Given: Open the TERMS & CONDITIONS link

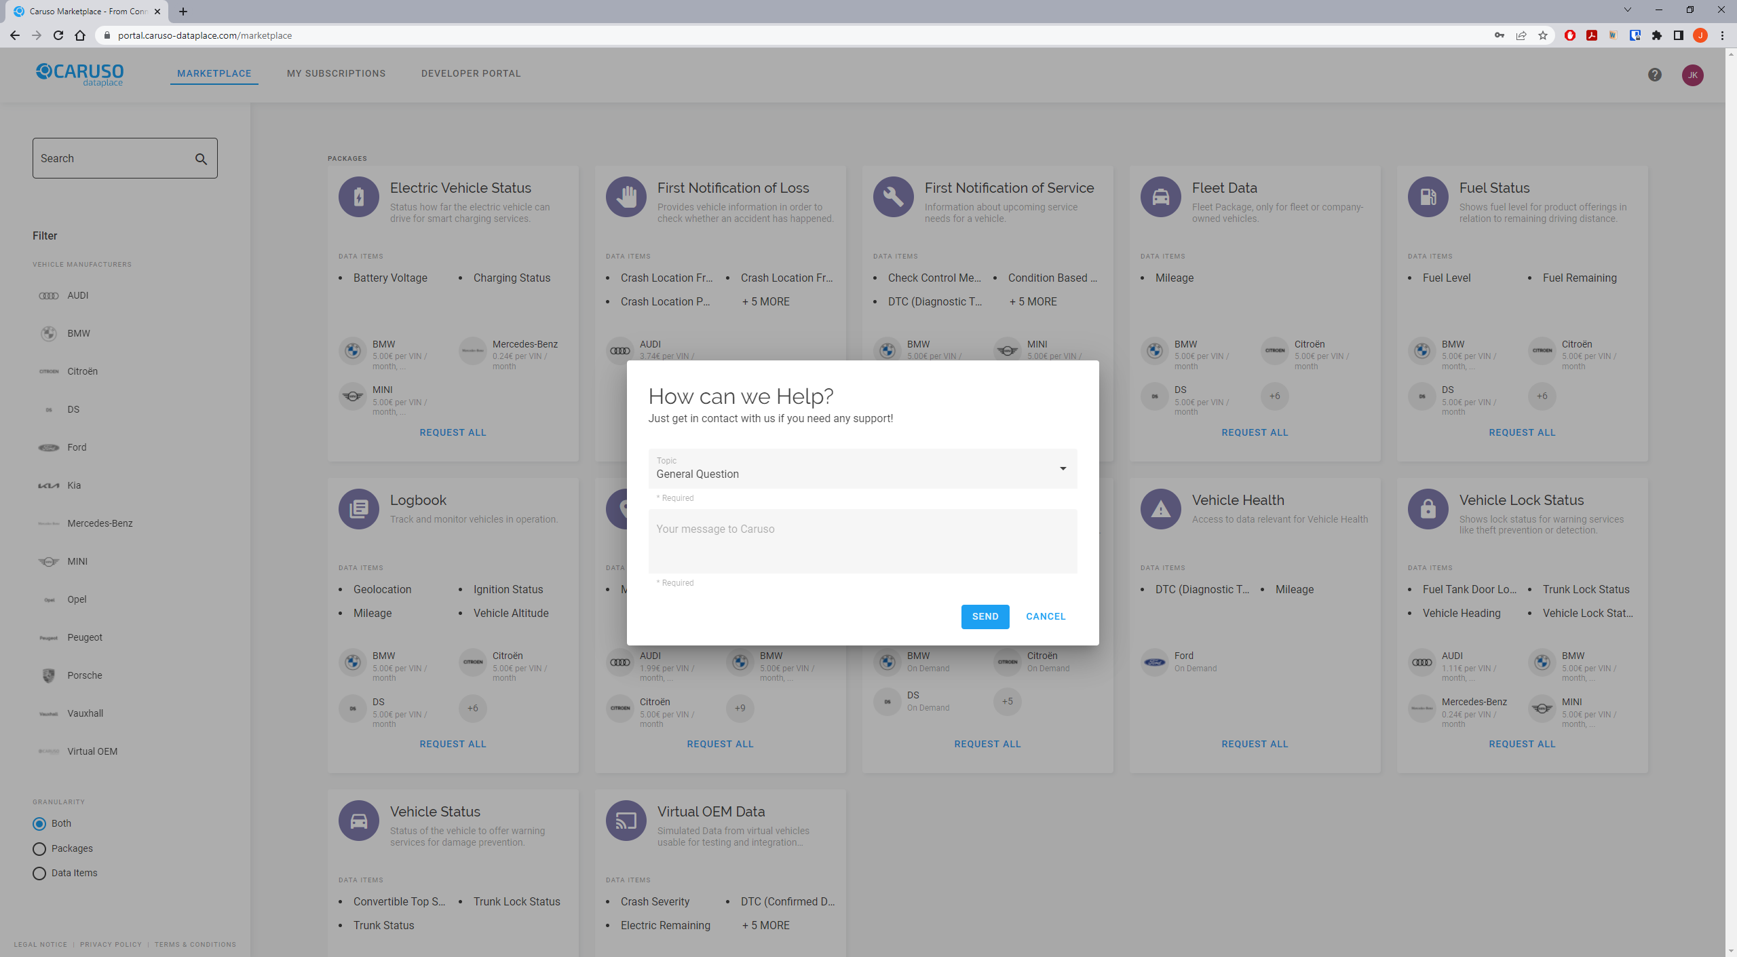Looking at the screenshot, I should point(195,945).
